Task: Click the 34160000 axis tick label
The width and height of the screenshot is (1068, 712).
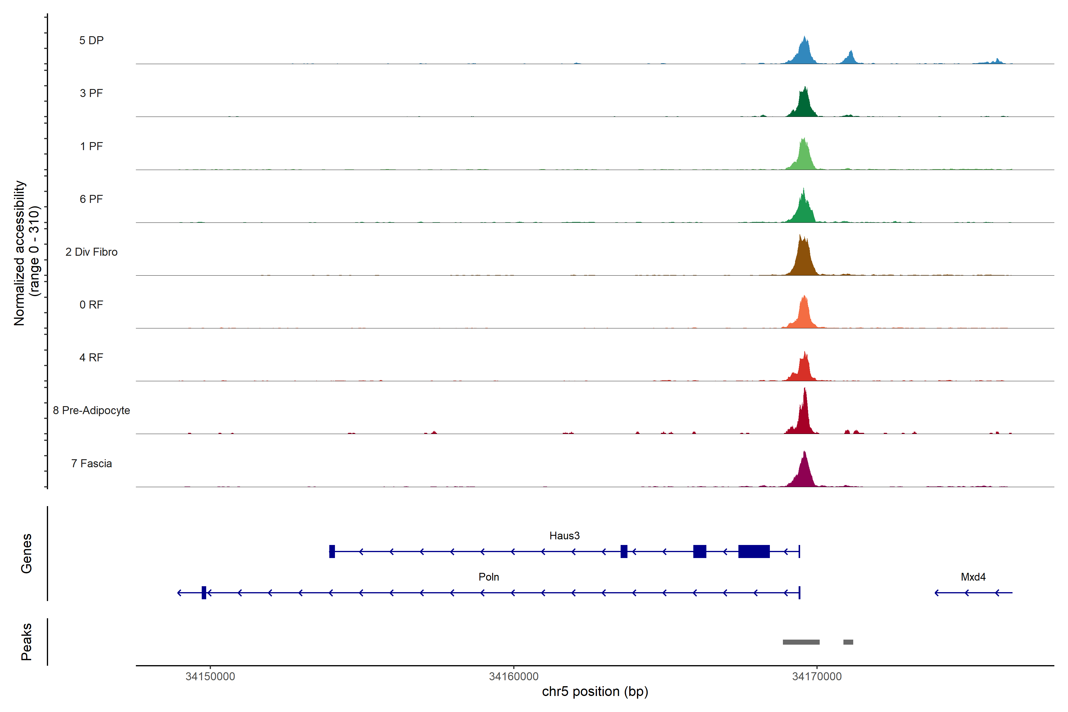Action: 514,677
